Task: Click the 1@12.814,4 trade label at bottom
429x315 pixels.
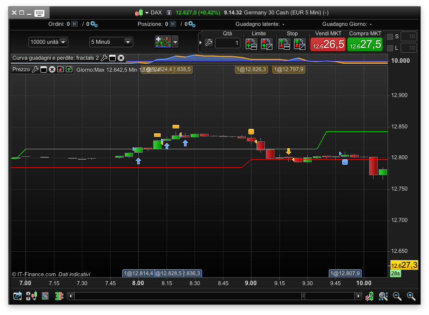Action: click(139, 273)
